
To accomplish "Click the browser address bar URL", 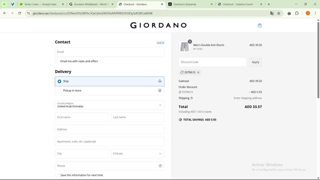I will [92, 13].
